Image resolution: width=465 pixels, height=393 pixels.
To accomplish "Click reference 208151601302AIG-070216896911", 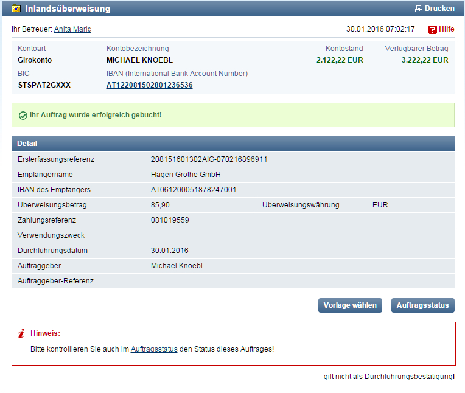I will tap(209, 159).
